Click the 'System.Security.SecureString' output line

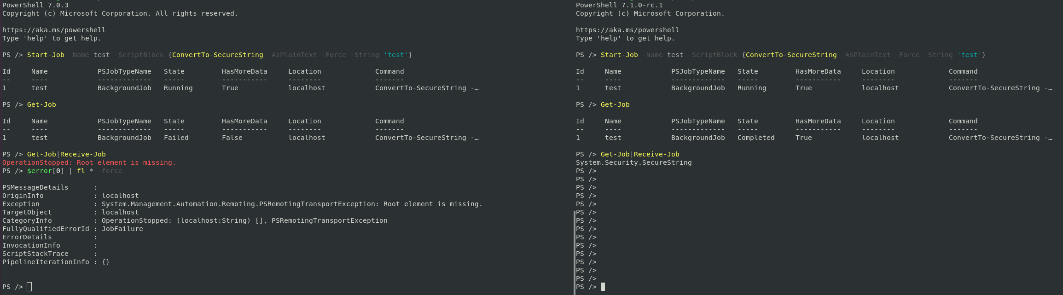634,162
